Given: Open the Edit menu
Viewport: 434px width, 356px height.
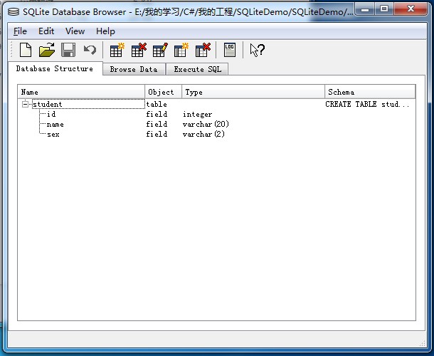Looking at the screenshot, I should pos(46,31).
